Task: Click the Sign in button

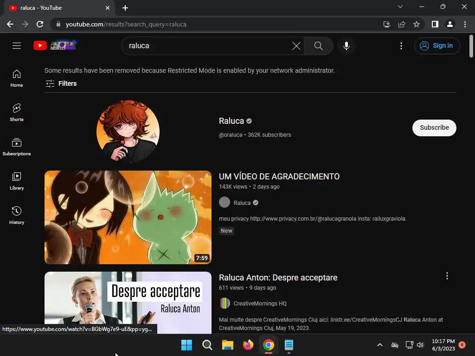Action: point(437,46)
